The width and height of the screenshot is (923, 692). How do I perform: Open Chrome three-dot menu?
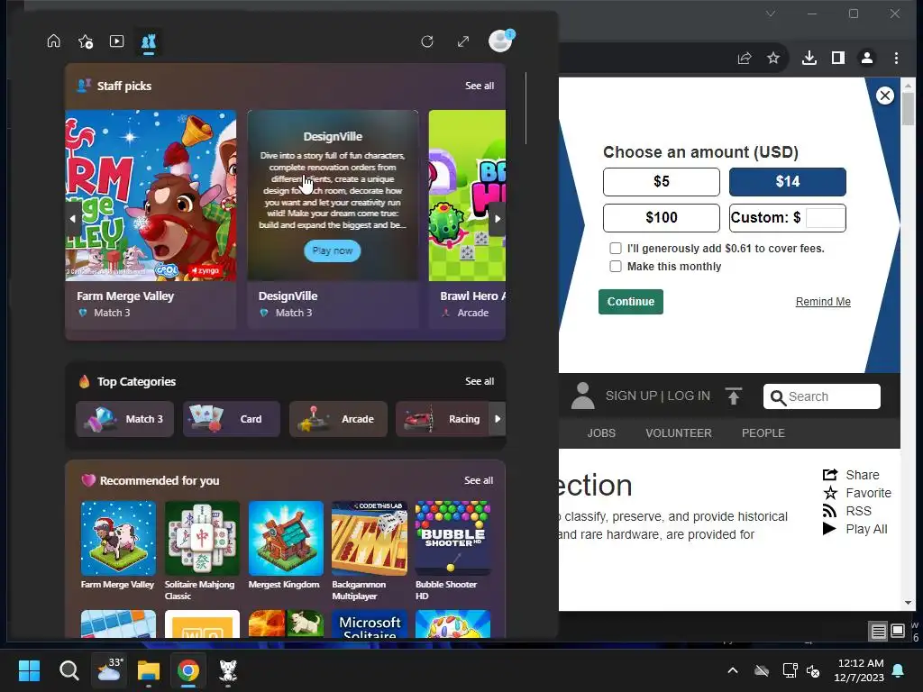pyautogui.click(x=896, y=58)
